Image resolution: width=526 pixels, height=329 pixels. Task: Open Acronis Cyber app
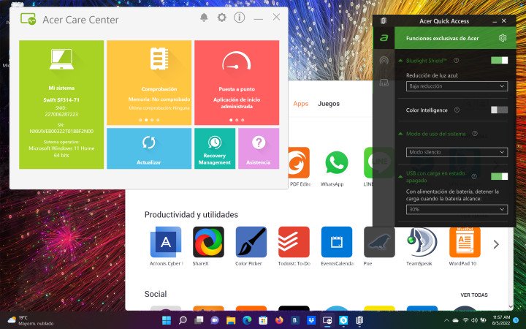[x=166, y=242]
